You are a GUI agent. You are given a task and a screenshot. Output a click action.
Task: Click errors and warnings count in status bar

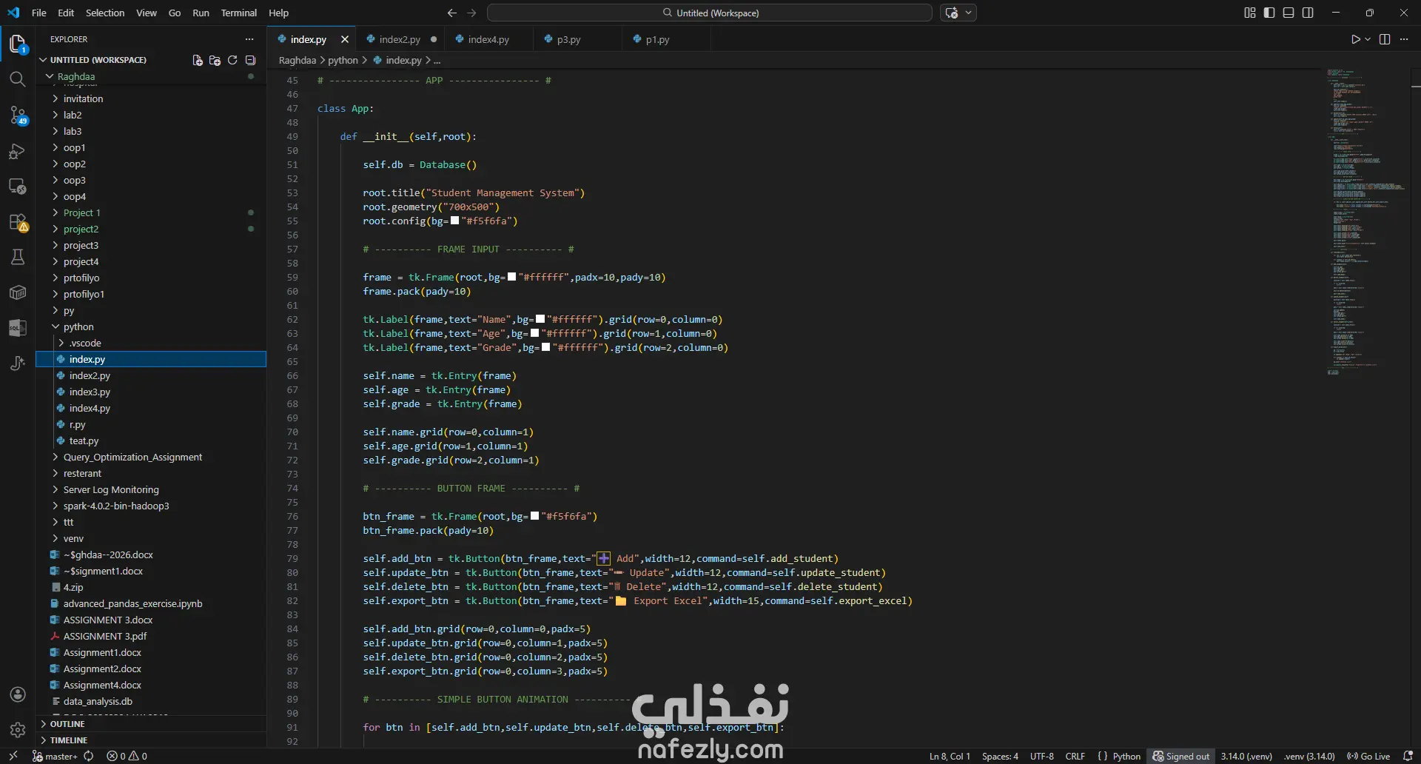click(127, 756)
